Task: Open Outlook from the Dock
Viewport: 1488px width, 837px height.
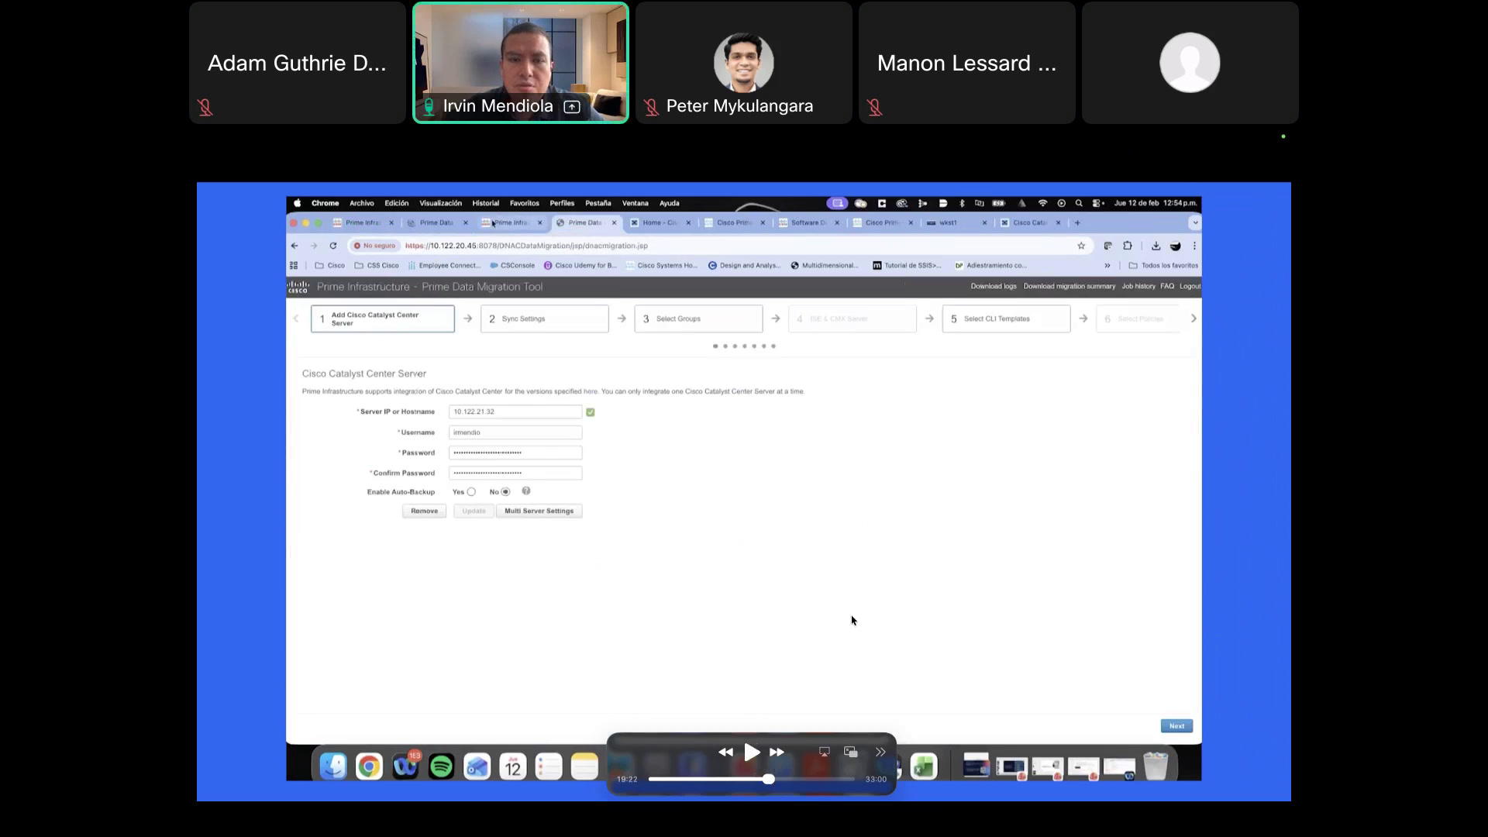Action: [x=477, y=766]
